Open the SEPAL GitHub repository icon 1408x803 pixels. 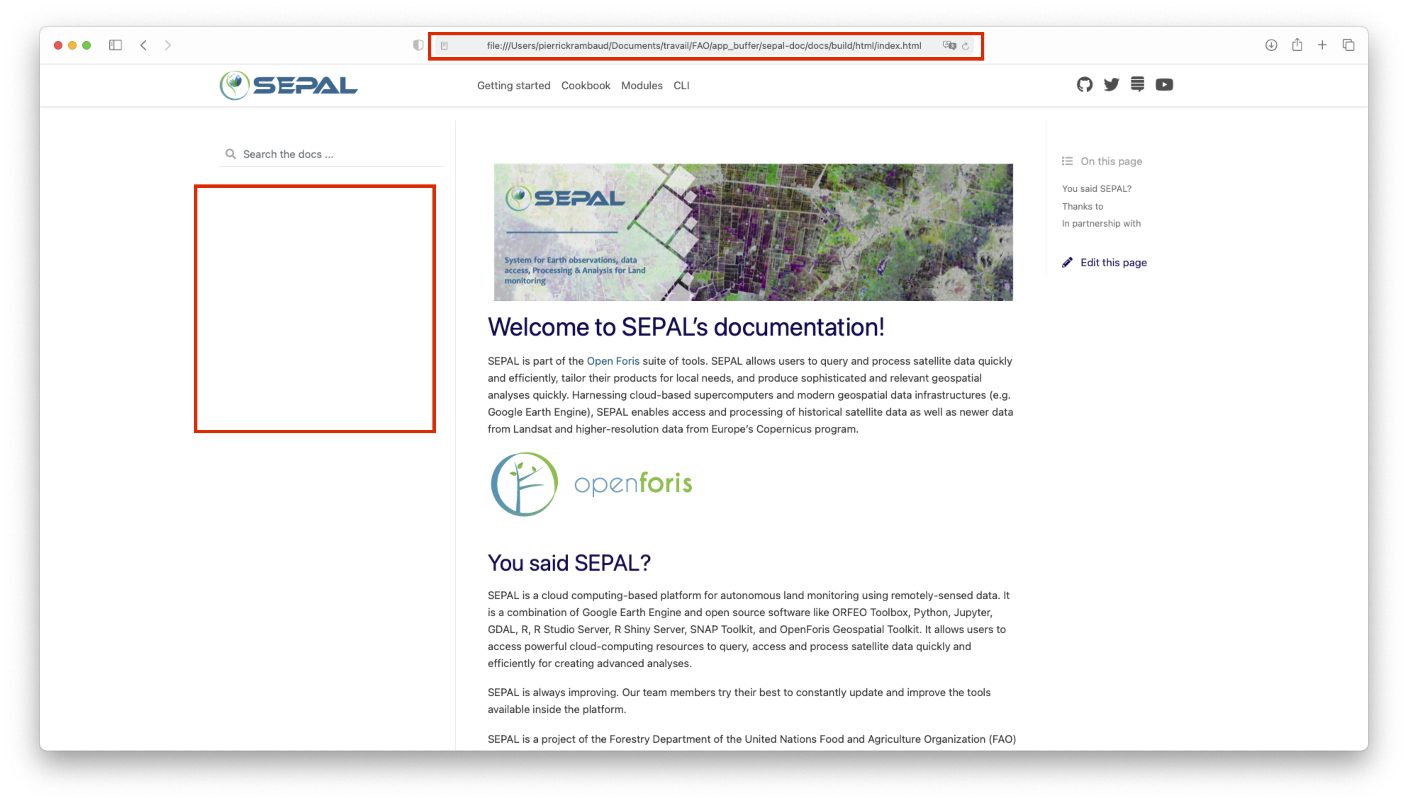(x=1084, y=84)
